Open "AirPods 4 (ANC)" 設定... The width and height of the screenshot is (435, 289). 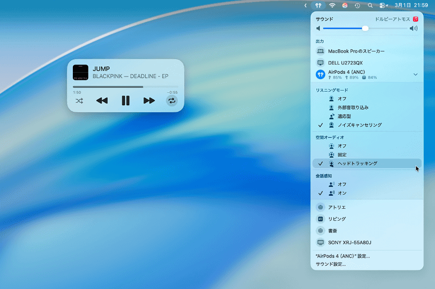[343, 256]
